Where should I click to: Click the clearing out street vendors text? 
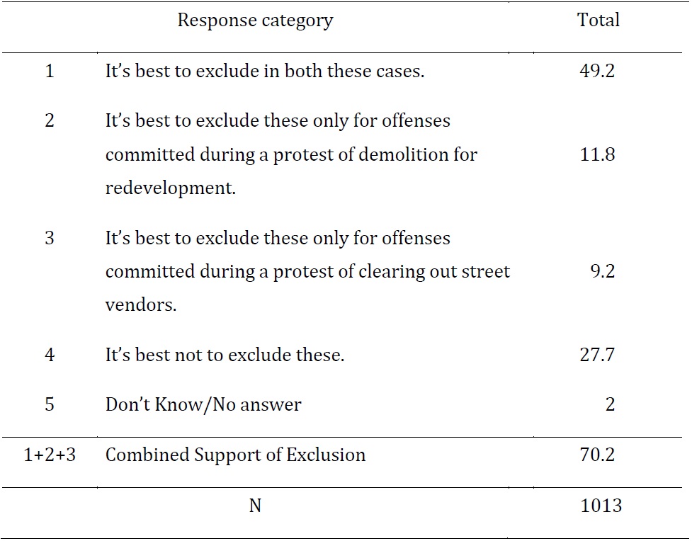307,271
